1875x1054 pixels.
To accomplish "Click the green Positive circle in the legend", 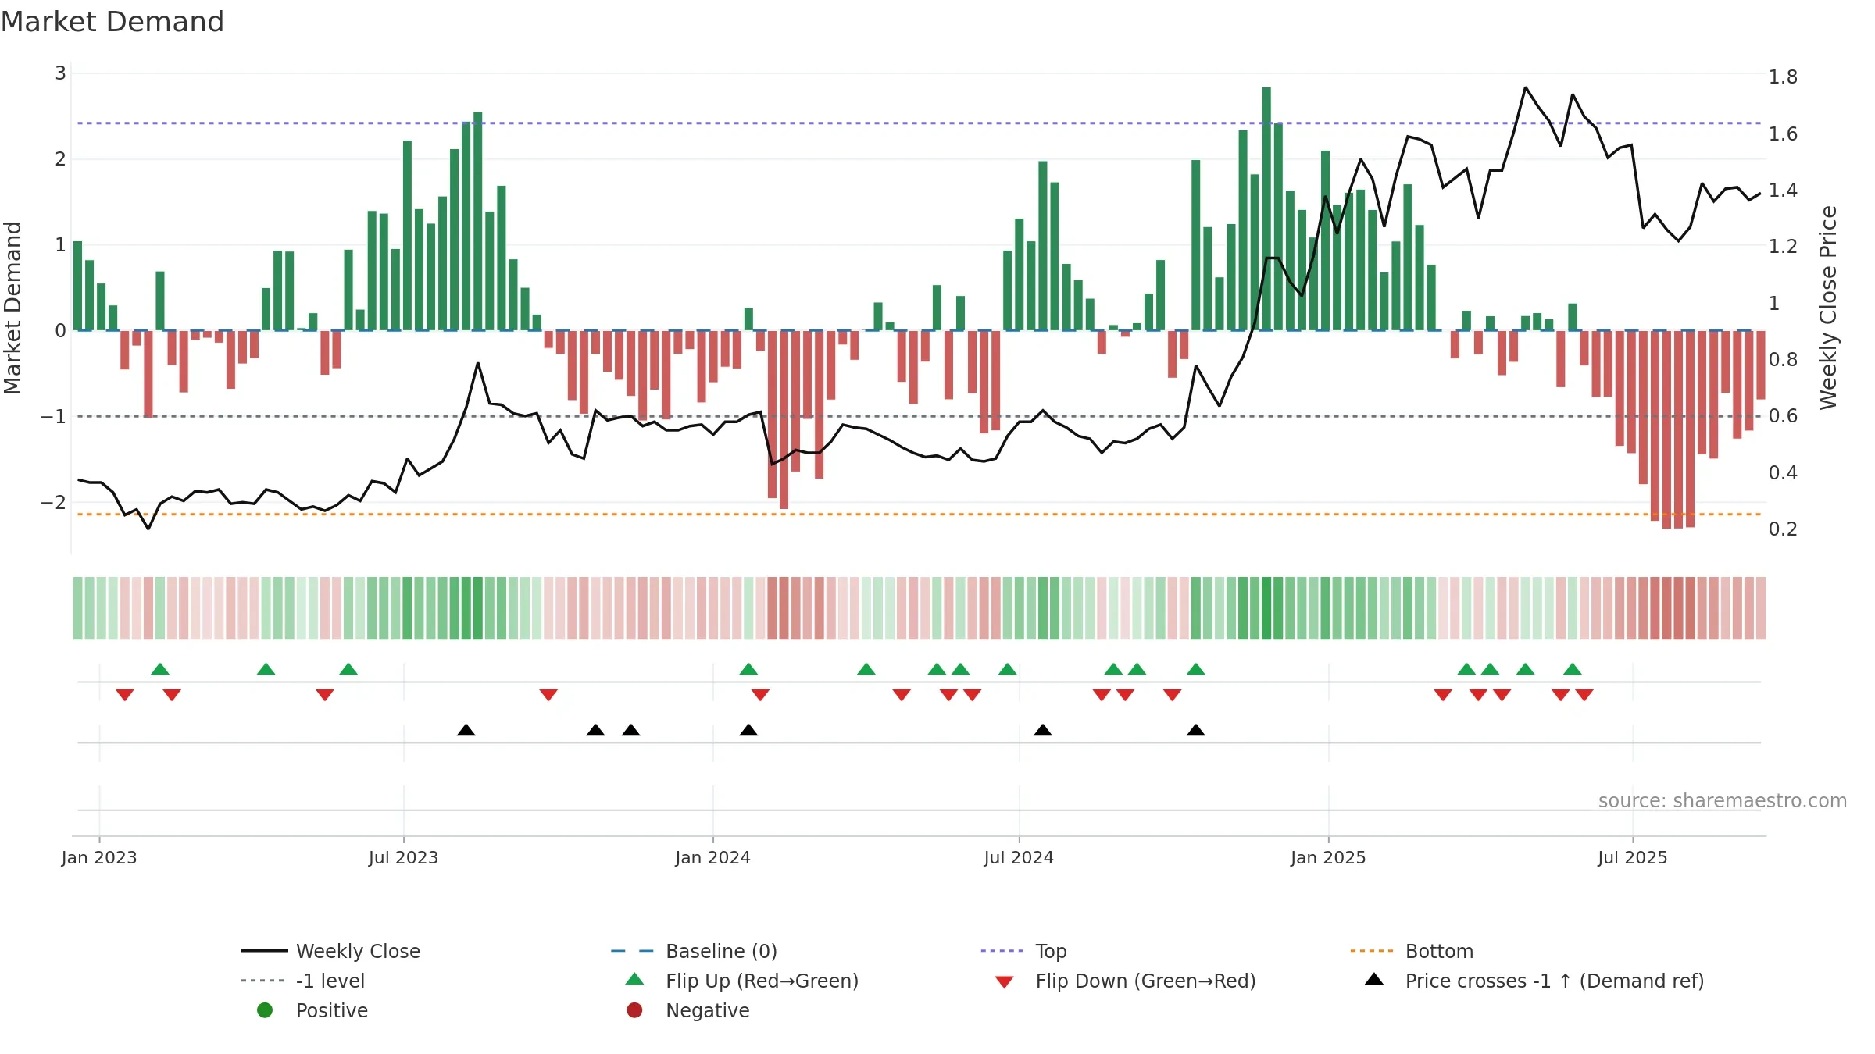I will (x=265, y=1010).
